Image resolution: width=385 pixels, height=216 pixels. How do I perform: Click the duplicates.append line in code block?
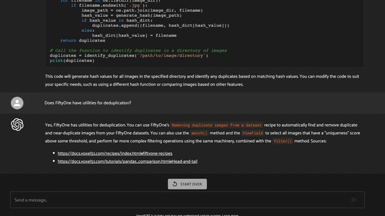coord(161,25)
